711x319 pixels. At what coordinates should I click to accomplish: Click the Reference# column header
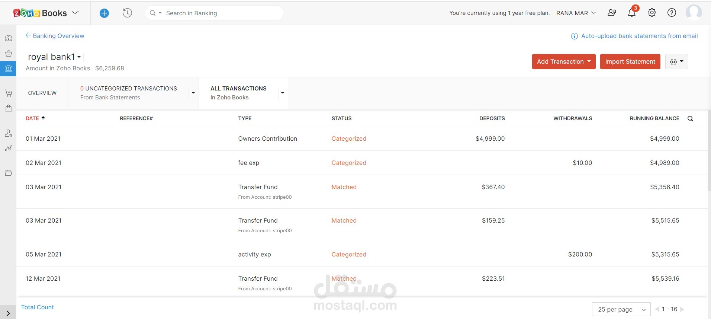coord(136,118)
